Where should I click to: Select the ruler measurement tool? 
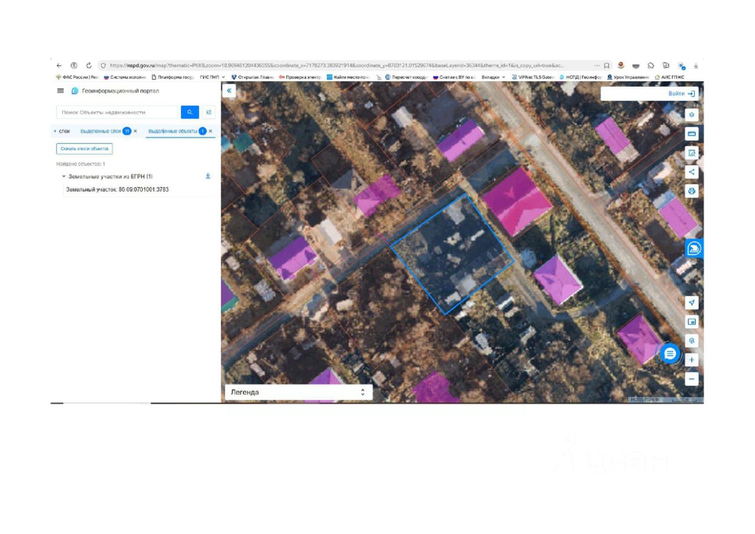[692, 134]
